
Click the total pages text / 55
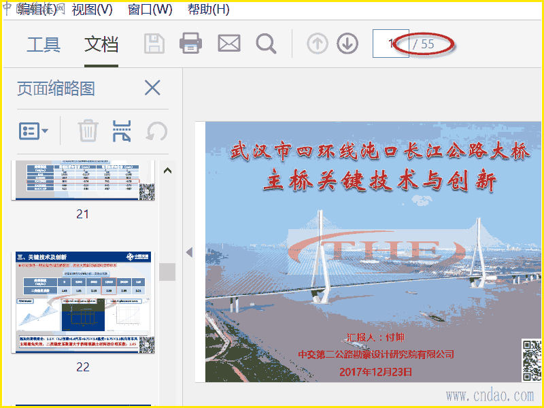[x=424, y=44]
